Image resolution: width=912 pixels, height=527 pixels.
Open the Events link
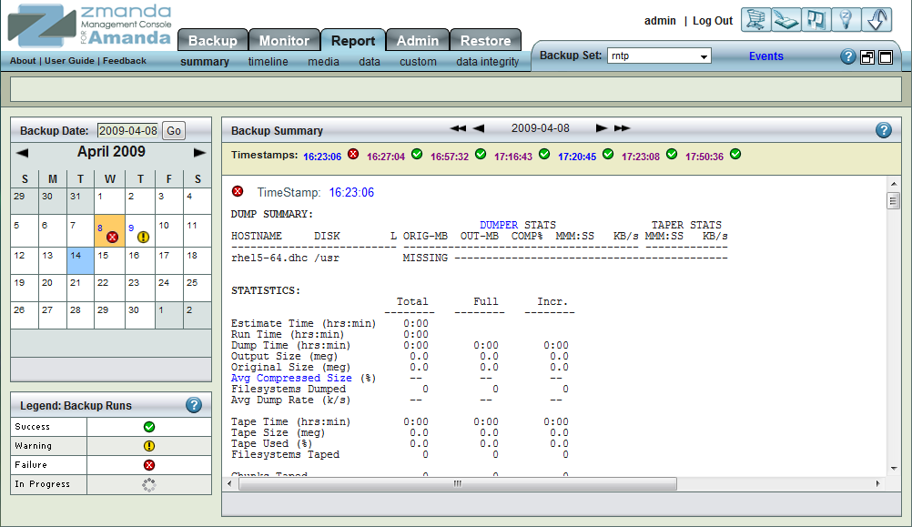click(766, 56)
